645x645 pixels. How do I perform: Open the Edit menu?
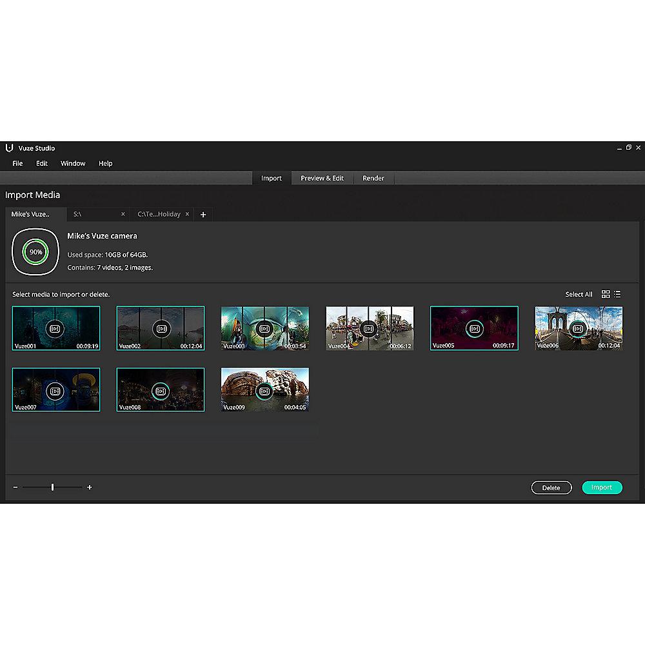click(41, 163)
